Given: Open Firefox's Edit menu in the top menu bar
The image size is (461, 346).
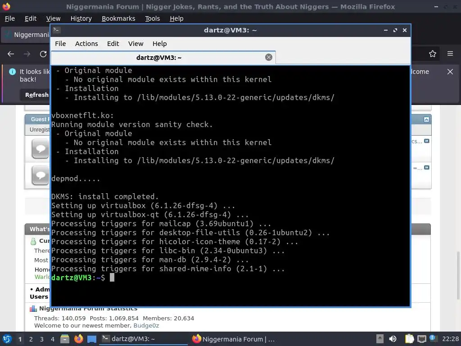Looking at the screenshot, I should [x=31, y=18].
